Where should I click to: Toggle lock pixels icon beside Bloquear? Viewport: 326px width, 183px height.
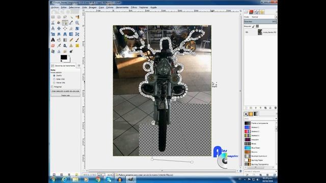click(x=254, y=26)
